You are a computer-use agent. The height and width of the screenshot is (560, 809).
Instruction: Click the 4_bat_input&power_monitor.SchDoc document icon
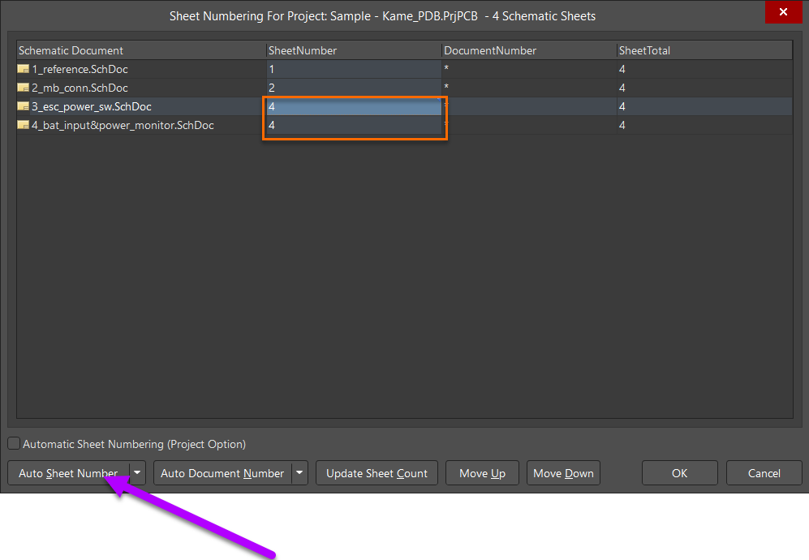24,125
